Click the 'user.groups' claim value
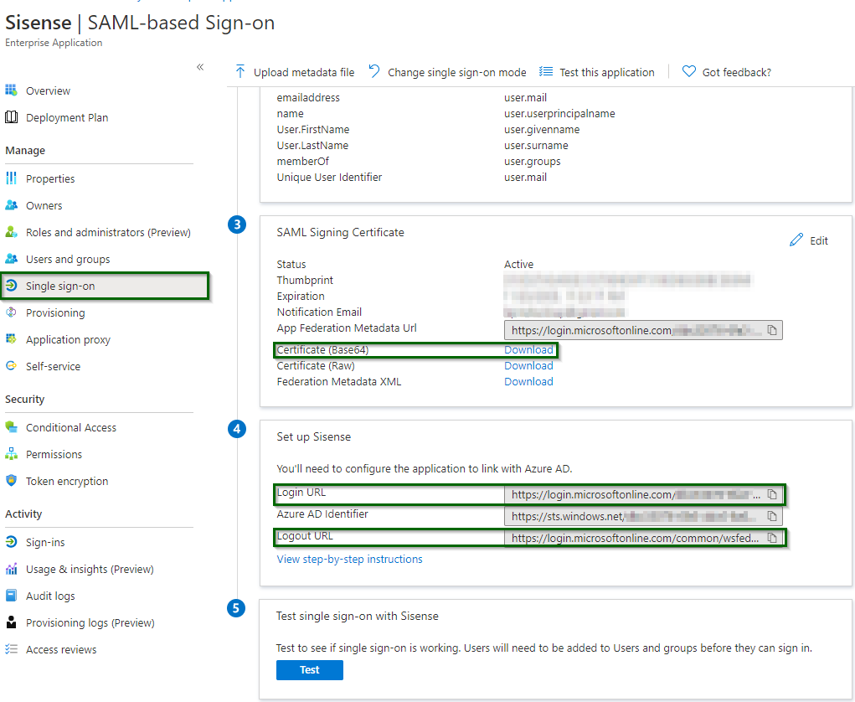855x702 pixels. (x=533, y=161)
